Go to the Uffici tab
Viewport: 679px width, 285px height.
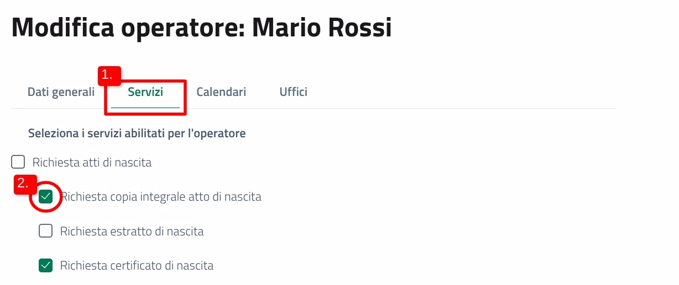click(x=293, y=92)
